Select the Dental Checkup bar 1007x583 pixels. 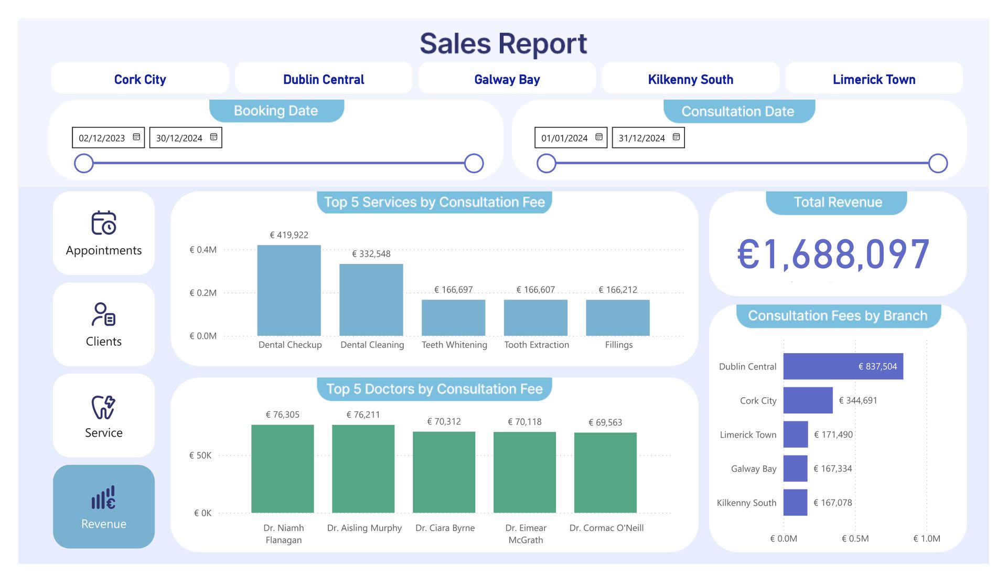(289, 290)
